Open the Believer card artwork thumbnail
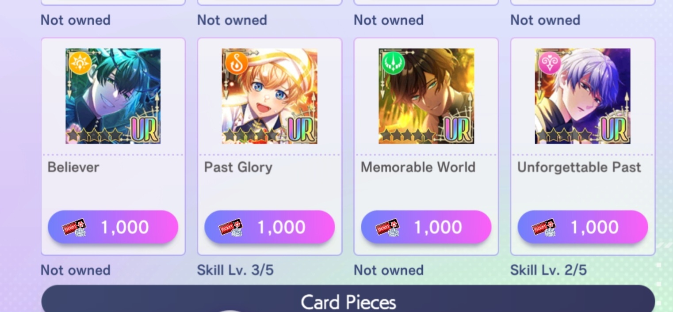The height and width of the screenshot is (312, 673). pos(113,96)
